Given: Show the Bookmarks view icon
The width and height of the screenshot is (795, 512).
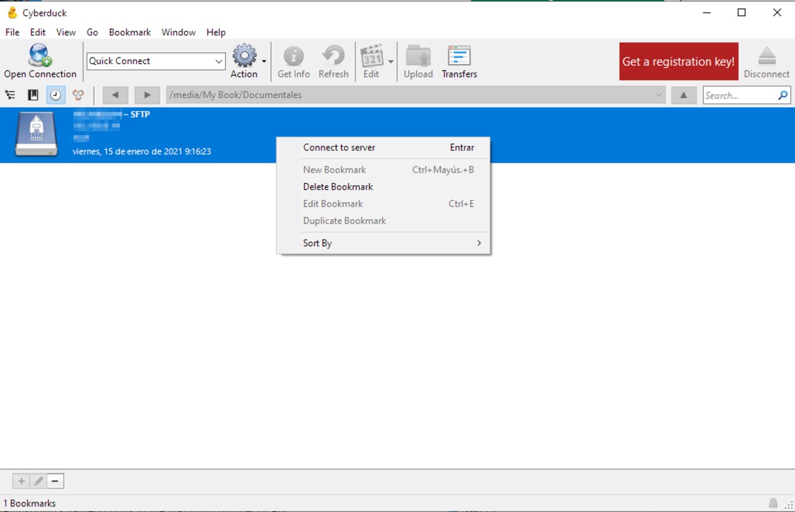Looking at the screenshot, I should 33,95.
